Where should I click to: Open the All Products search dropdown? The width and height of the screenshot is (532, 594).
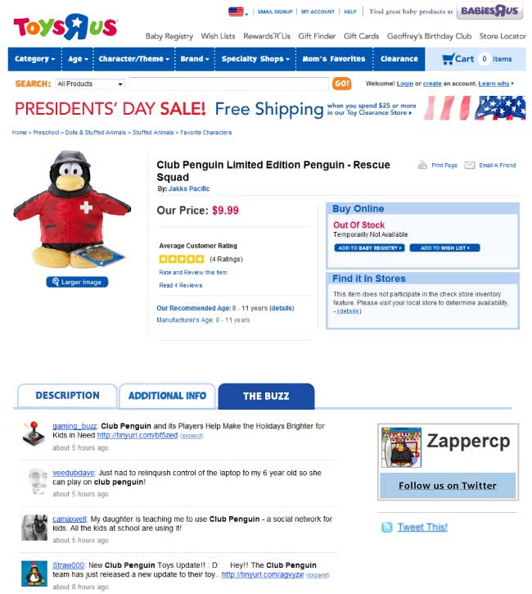[x=90, y=84]
